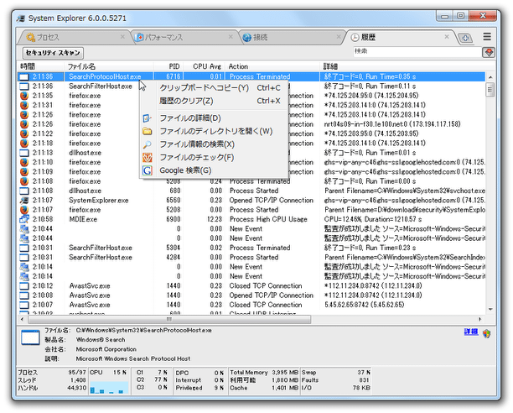This screenshot has width=513, height=413.
Task: Click the window icon on SearchProtocolHost.exe row
Action: pos(24,76)
